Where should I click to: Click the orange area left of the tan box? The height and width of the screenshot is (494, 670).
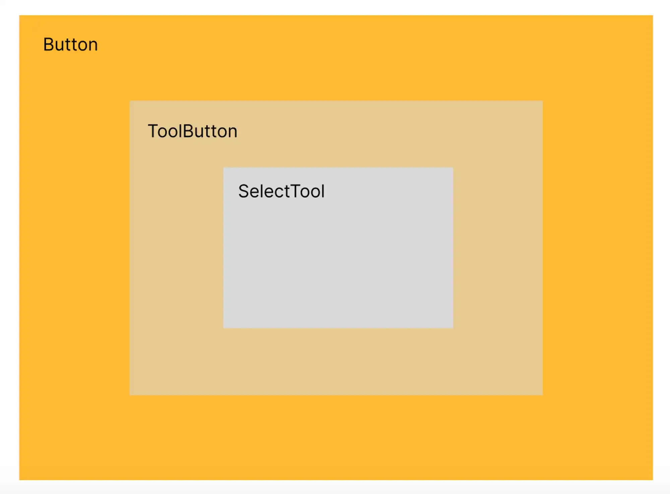[x=74, y=248]
